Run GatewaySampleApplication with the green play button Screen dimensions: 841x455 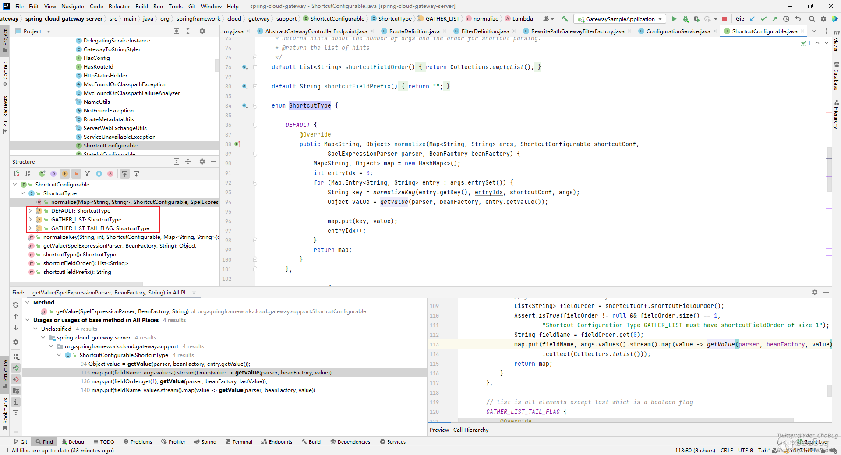point(674,19)
